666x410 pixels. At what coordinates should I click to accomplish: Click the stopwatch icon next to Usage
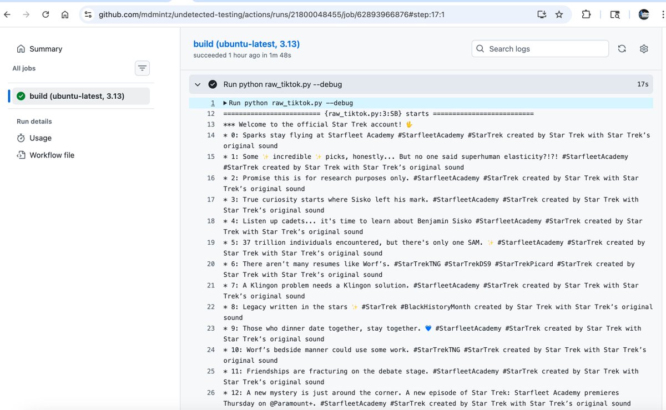pyautogui.click(x=21, y=138)
